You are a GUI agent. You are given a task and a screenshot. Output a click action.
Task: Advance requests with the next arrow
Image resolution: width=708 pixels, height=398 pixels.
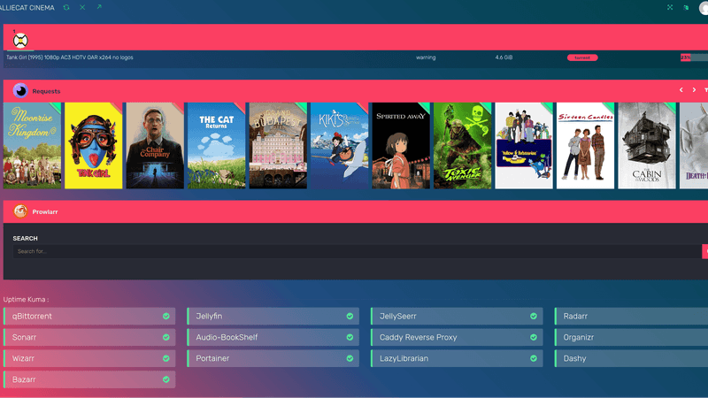click(x=694, y=90)
